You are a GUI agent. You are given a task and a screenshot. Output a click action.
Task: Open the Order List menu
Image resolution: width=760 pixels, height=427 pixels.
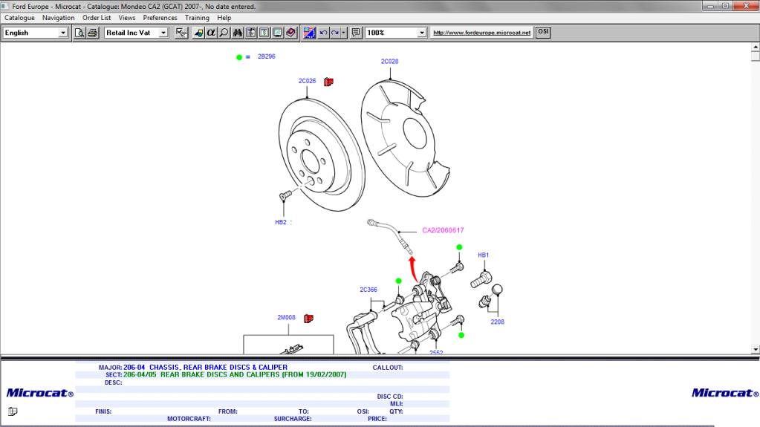point(97,17)
